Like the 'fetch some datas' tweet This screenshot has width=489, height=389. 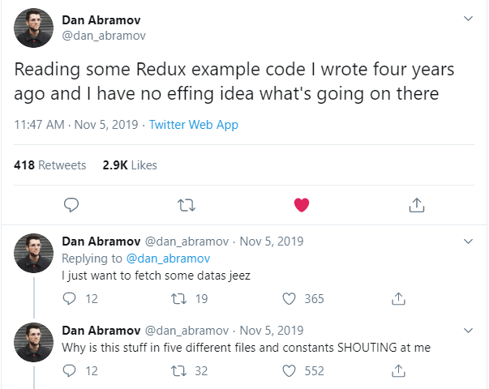[288, 299]
